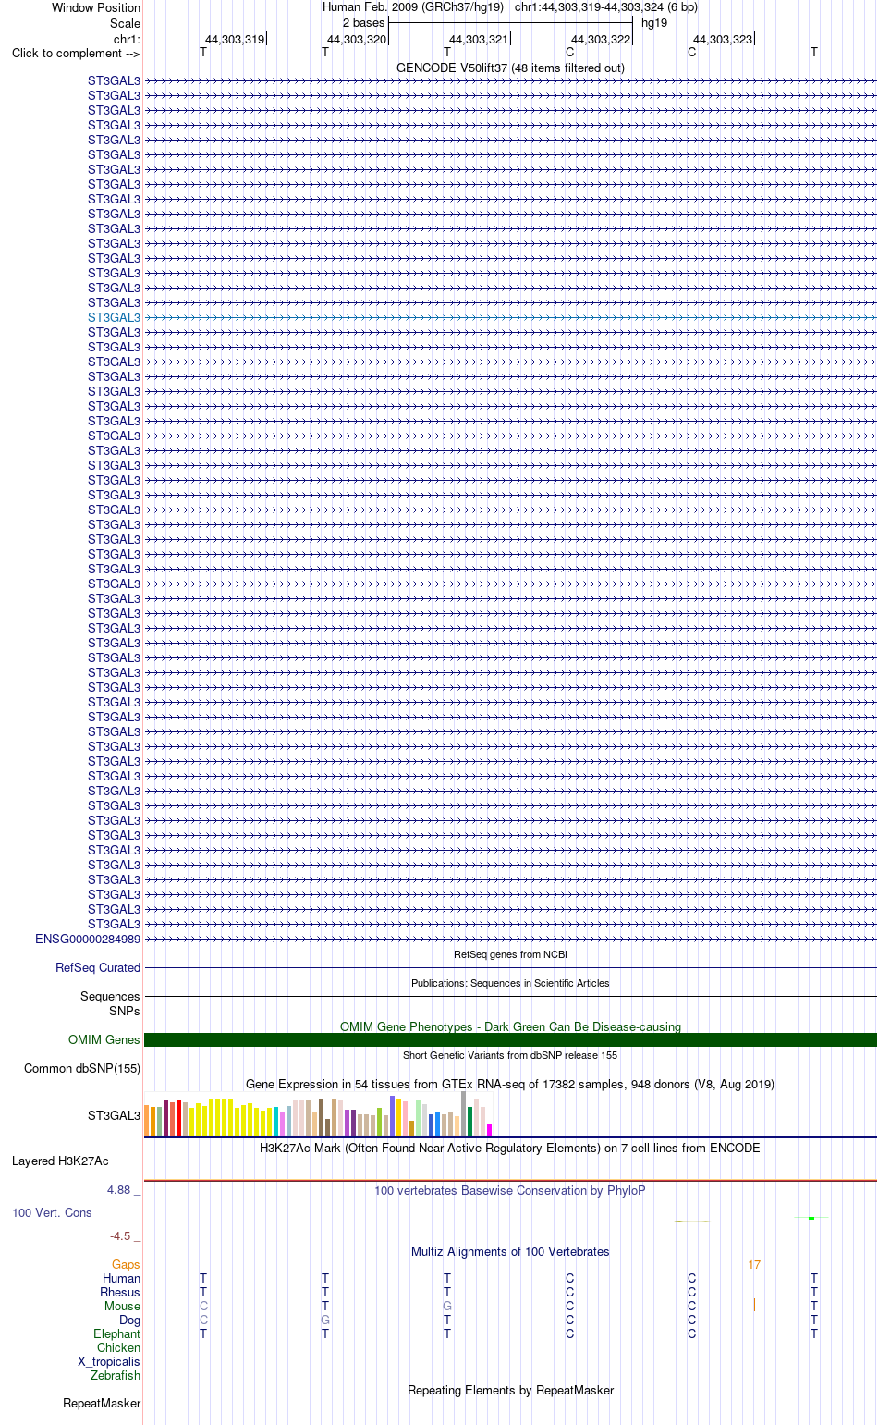878x1425 pixels.
Task: Click 'Repeating Elements by RepeatMasker' title
Action: coord(510,1390)
